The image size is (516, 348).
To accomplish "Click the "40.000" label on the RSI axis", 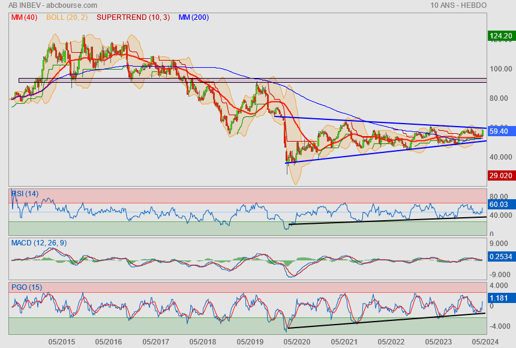I will tap(501, 215).
